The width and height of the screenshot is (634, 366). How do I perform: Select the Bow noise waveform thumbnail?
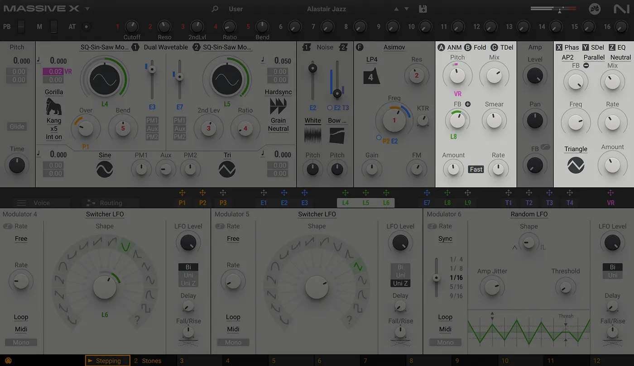pos(337,135)
